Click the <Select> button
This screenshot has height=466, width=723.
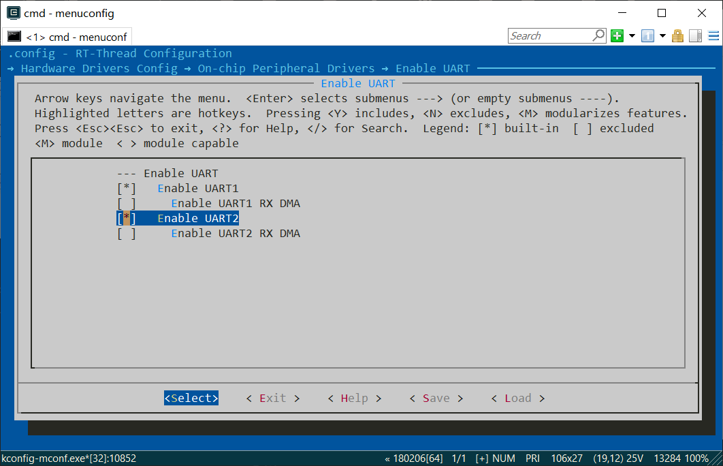[x=191, y=398]
